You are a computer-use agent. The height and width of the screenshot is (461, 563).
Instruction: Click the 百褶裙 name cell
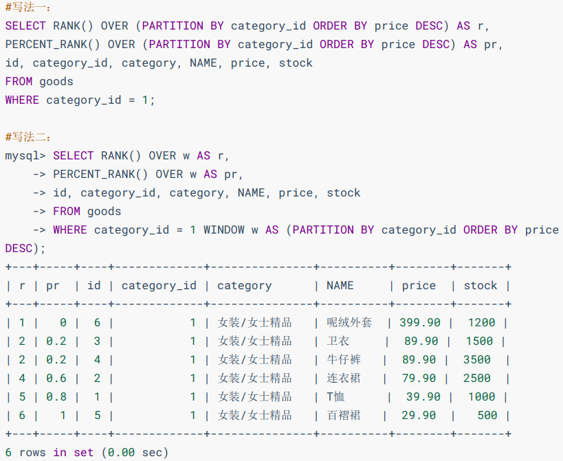pos(344,416)
